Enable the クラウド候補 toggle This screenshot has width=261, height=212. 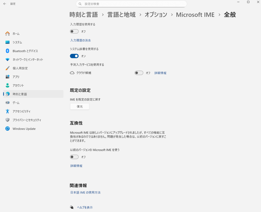139,73
